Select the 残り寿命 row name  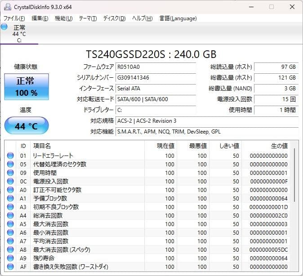pos(44,258)
